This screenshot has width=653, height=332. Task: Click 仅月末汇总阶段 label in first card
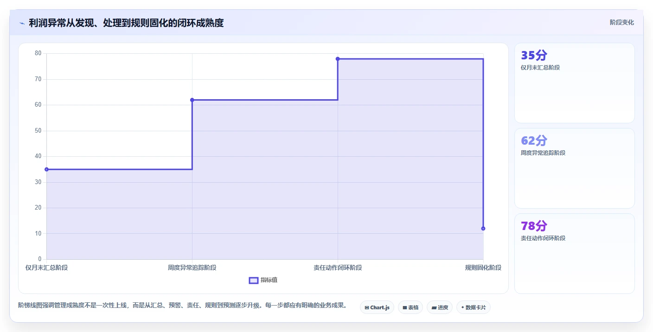click(x=540, y=68)
